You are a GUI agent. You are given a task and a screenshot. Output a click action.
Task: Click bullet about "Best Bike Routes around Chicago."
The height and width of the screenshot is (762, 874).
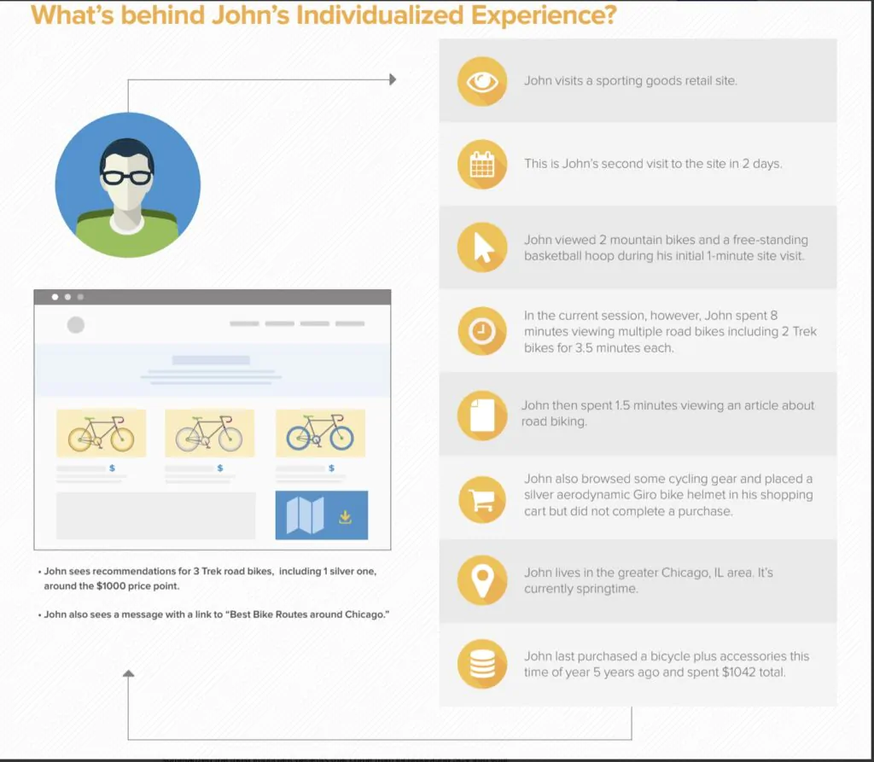[x=213, y=614]
